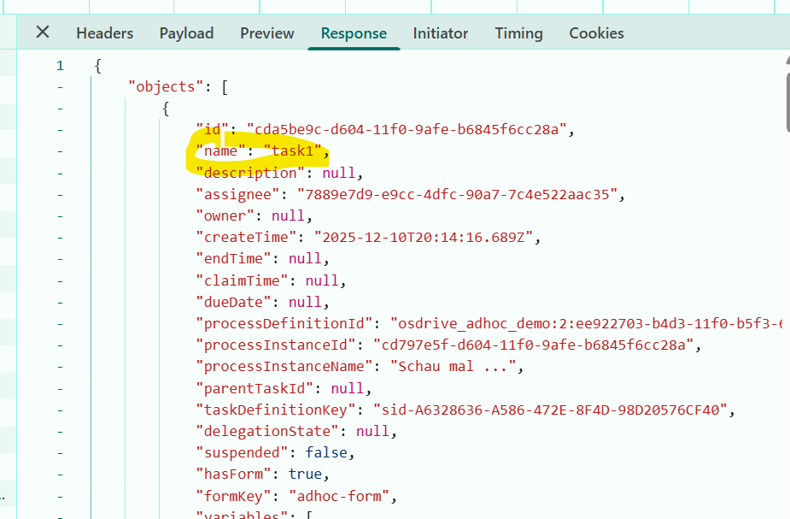The image size is (790, 519).
Task: Open the Headers tab
Action: 105,33
